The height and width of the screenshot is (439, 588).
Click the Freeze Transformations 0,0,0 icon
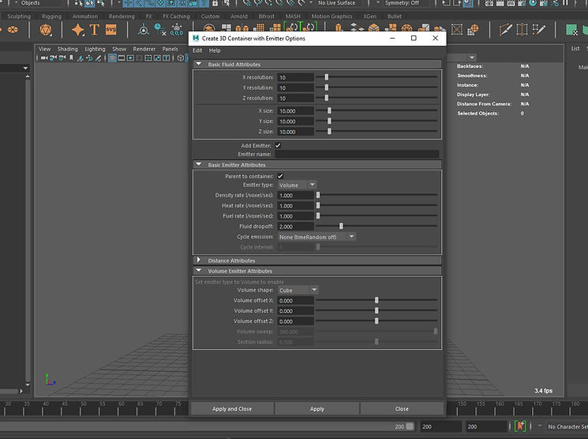pos(177,30)
